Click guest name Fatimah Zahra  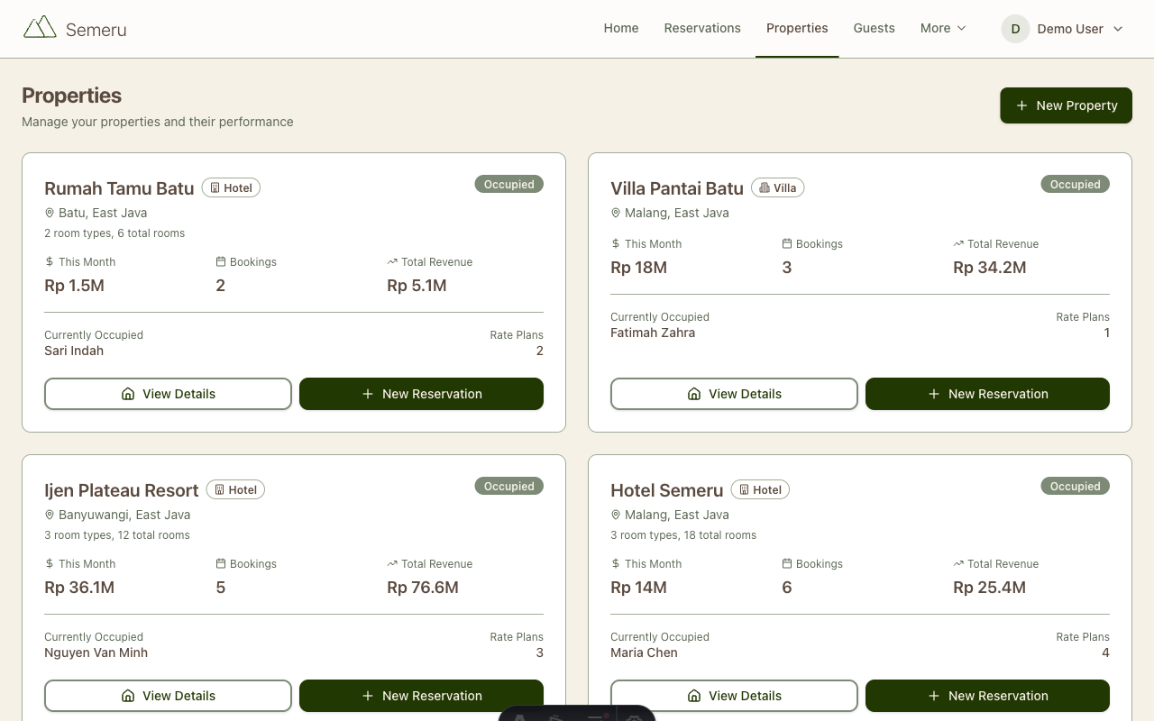(653, 333)
